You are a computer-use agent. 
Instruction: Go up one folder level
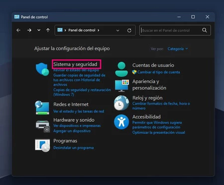click(x=48, y=30)
